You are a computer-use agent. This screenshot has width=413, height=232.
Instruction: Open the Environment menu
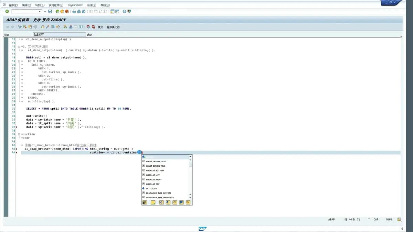75,5
